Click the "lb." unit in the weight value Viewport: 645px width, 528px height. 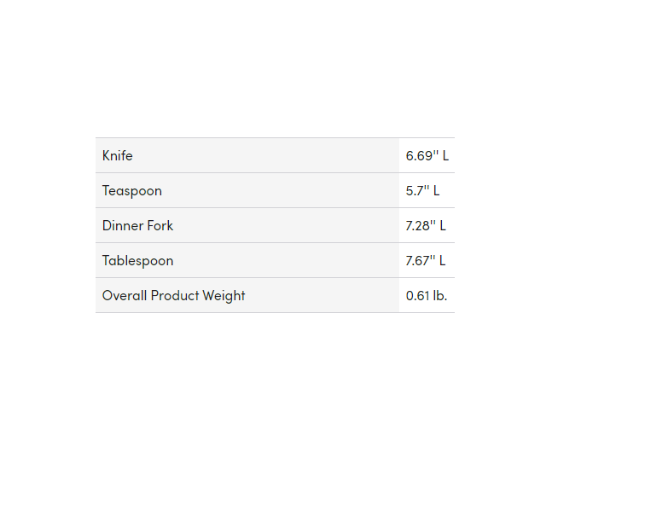(x=440, y=296)
